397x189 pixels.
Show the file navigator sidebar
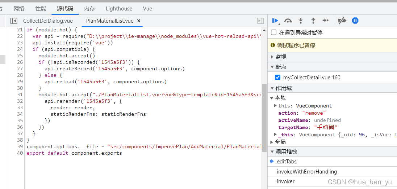coord(14,21)
